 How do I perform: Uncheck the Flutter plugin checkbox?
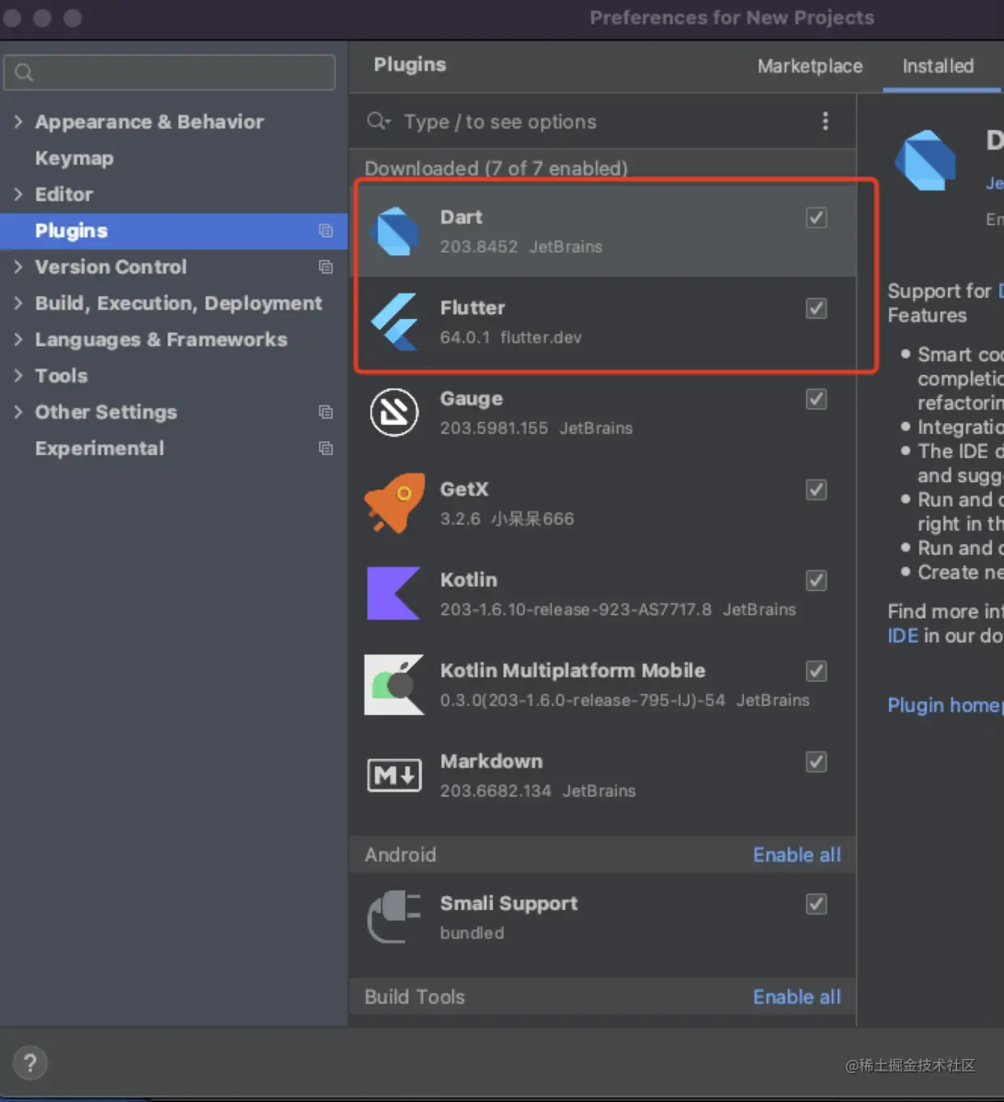(816, 308)
